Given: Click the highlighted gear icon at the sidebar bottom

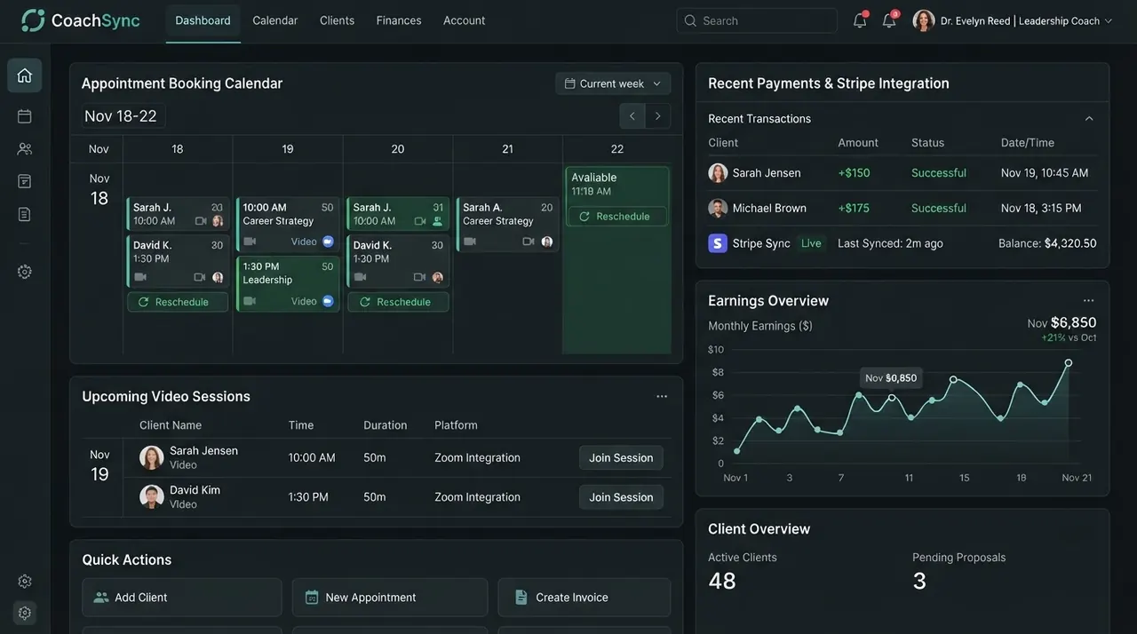Looking at the screenshot, I should [x=25, y=613].
